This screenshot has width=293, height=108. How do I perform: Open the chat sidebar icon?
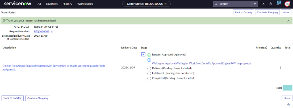point(263,4)
